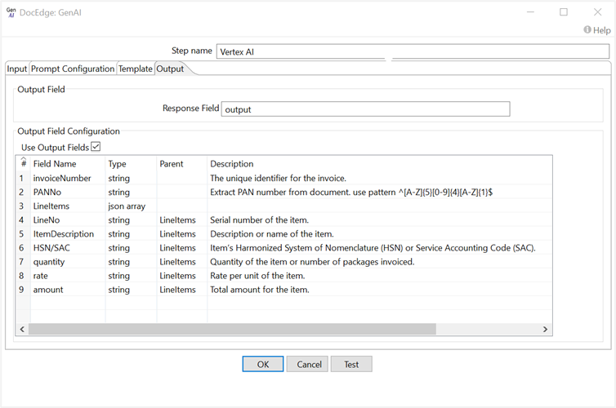616x408 pixels.
Task: Click the Description column header
Action: click(x=232, y=164)
